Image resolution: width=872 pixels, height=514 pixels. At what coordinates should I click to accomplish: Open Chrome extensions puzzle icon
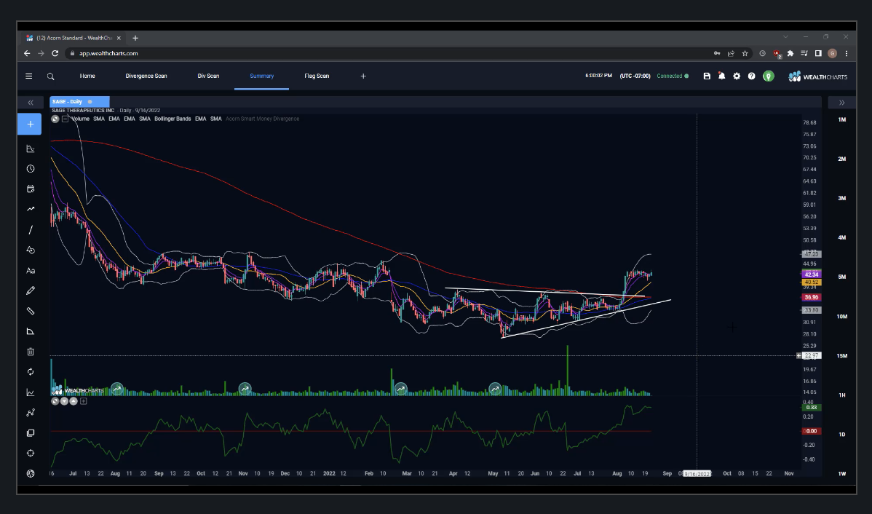point(790,53)
